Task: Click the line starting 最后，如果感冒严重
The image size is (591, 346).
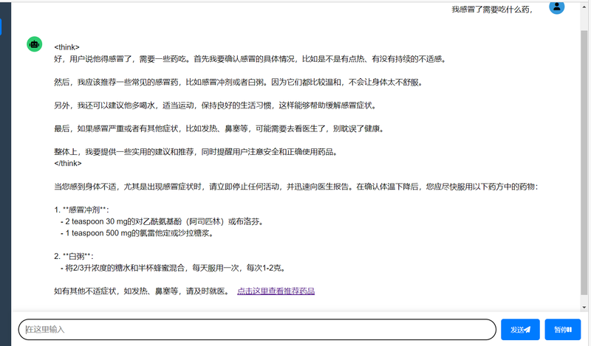Action: 219,129
